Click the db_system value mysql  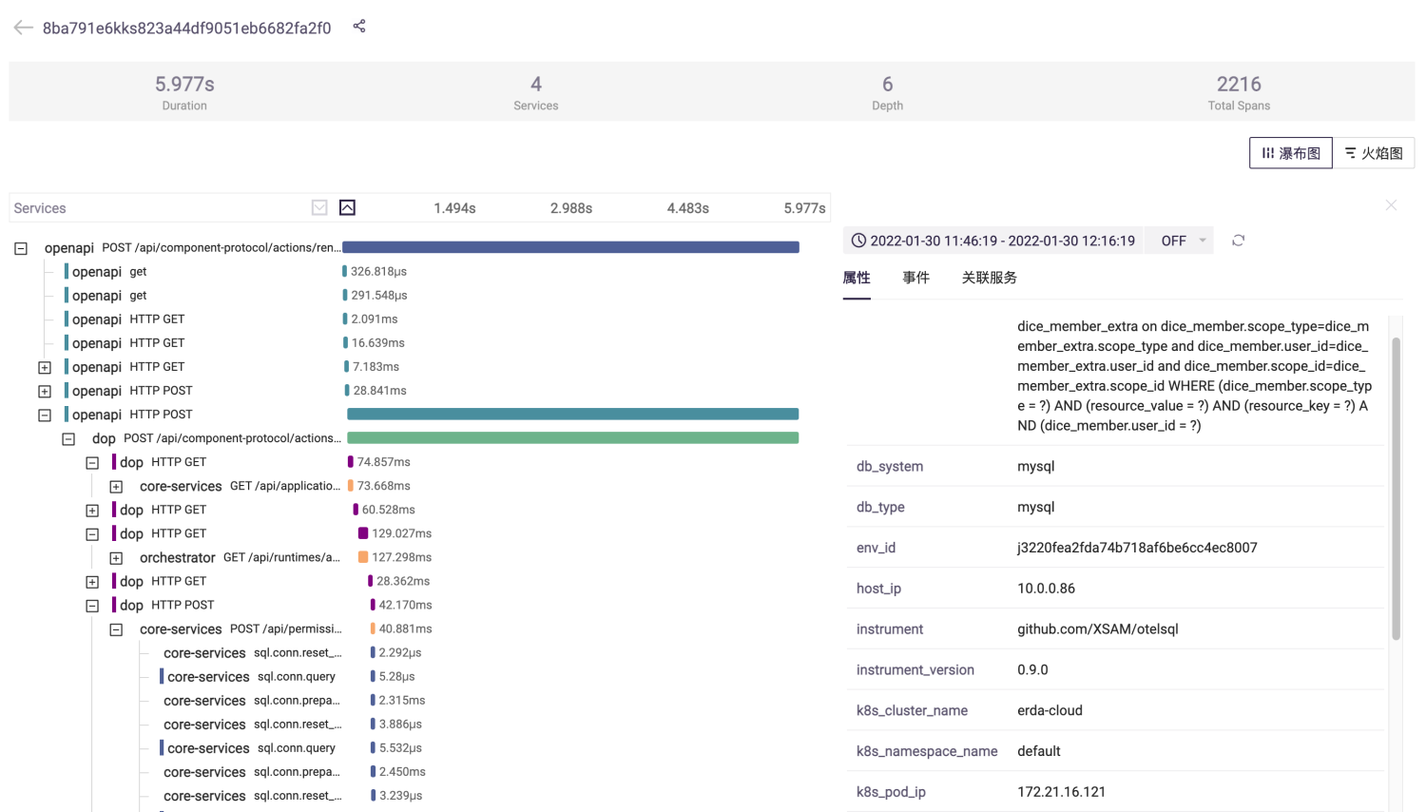1035,466
